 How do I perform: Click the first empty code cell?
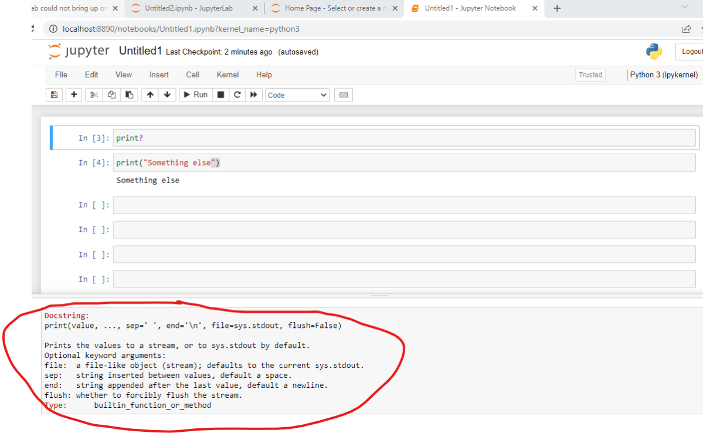click(404, 205)
